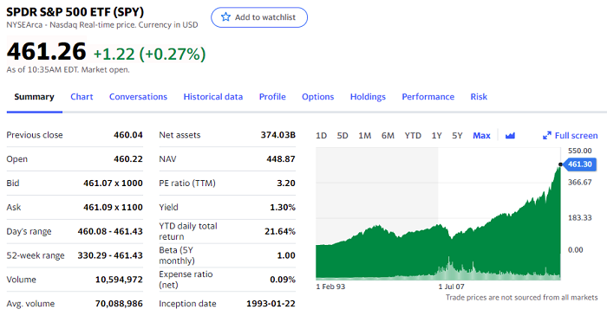This screenshot has height=322, width=607.
Task: Click YTD daily total return 21.64%
Action: click(280, 231)
